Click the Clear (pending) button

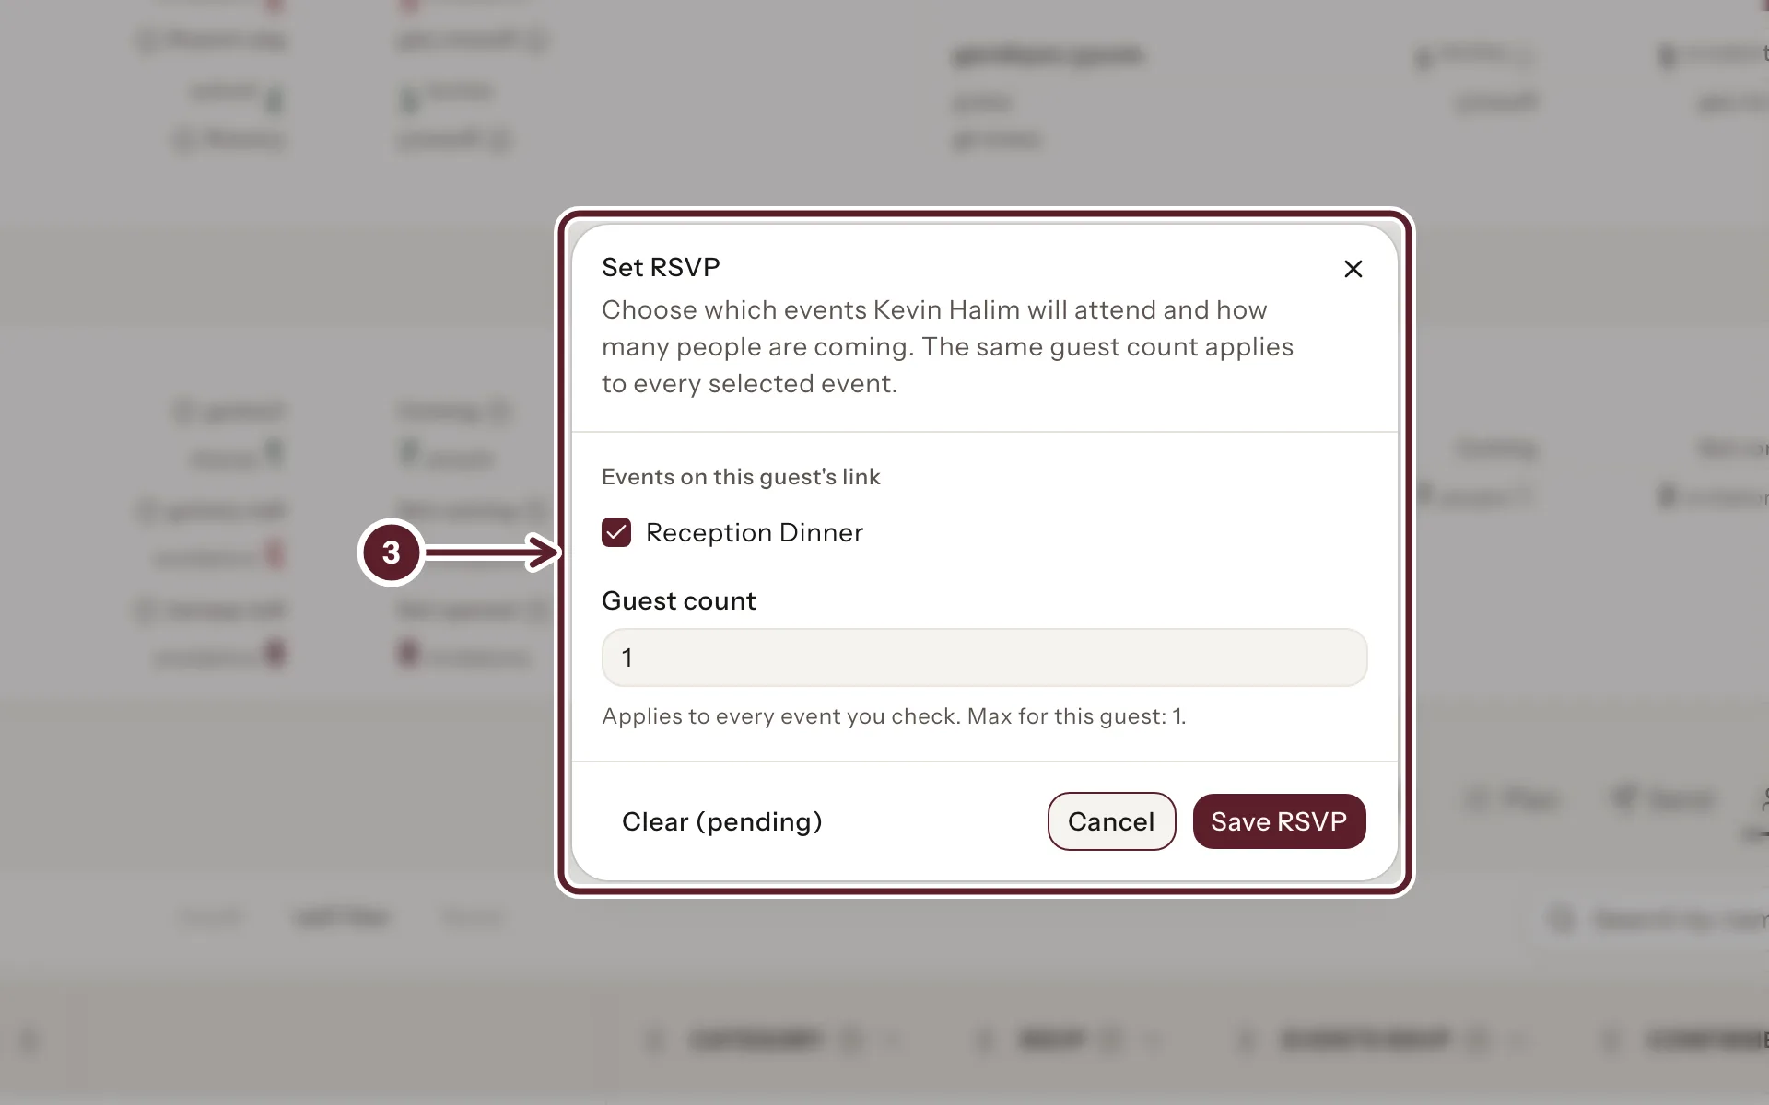(x=721, y=821)
